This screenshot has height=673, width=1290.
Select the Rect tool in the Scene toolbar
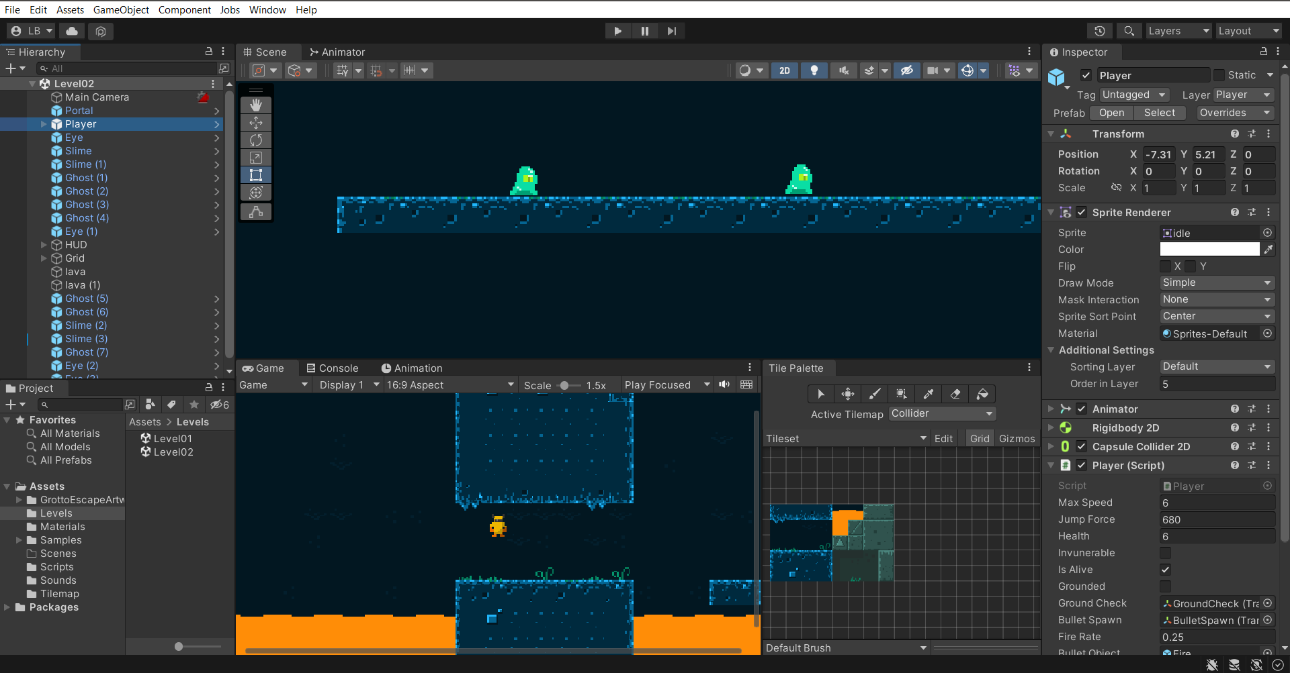point(255,174)
